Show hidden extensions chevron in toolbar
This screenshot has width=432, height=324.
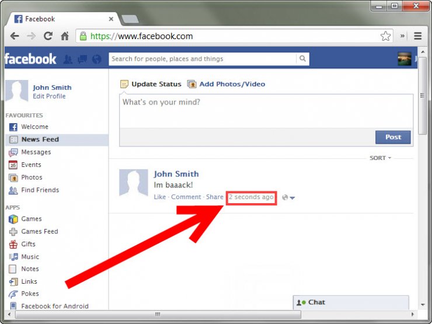pos(402,36)
